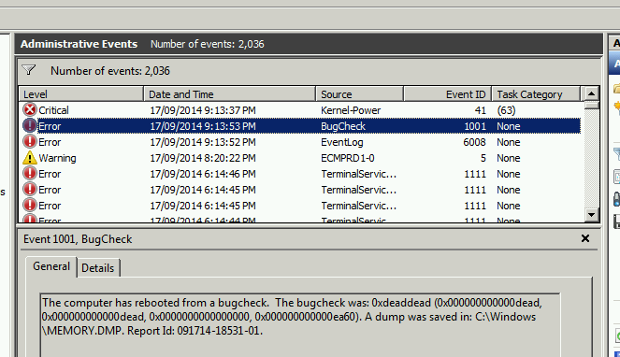Select the ECMPRD1-0 source cell
Screen dimensions: 620x357
click(348, 158)
